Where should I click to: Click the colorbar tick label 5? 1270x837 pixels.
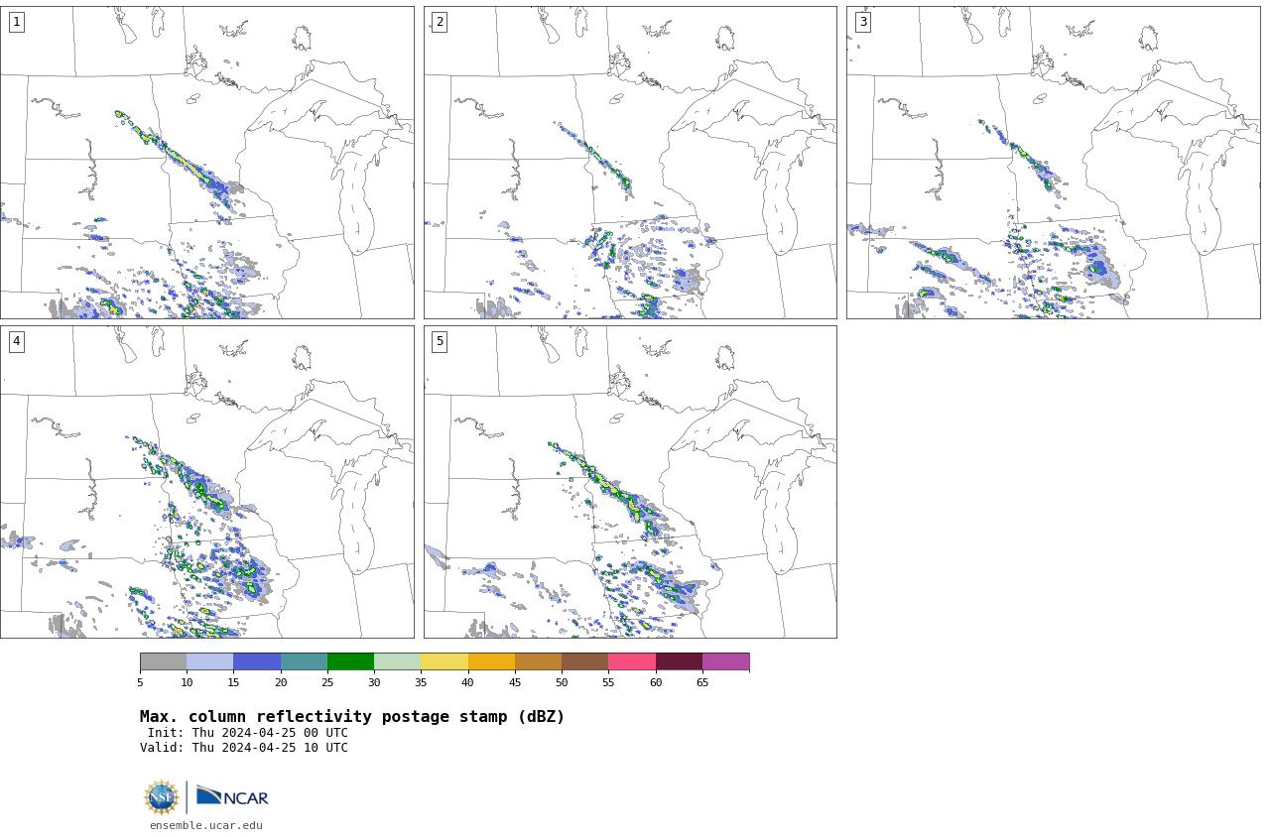click(140, 682)
